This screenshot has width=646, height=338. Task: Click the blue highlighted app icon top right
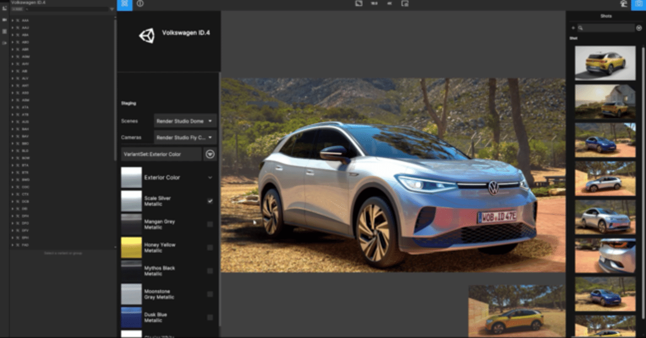(x=640, y=4)
